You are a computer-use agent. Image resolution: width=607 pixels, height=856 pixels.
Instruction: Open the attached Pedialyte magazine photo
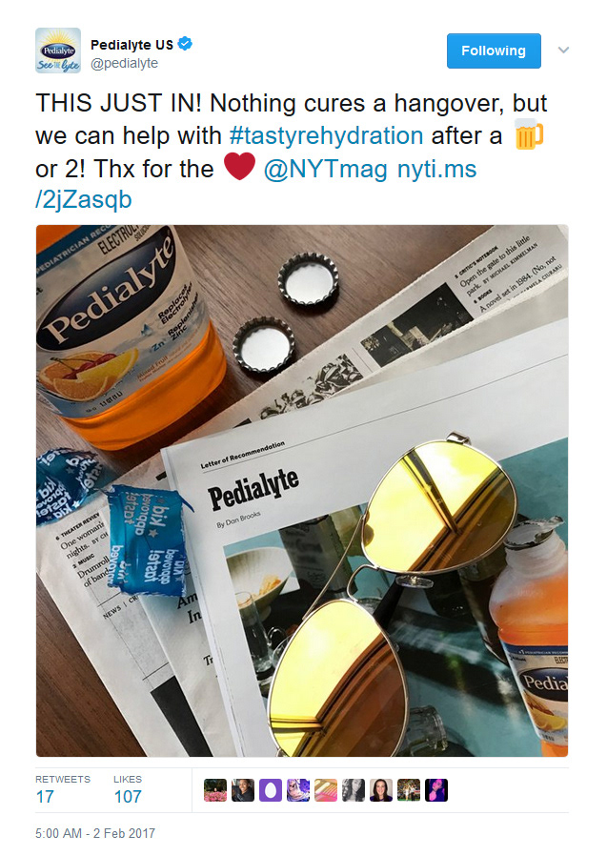tap(302, 491)
